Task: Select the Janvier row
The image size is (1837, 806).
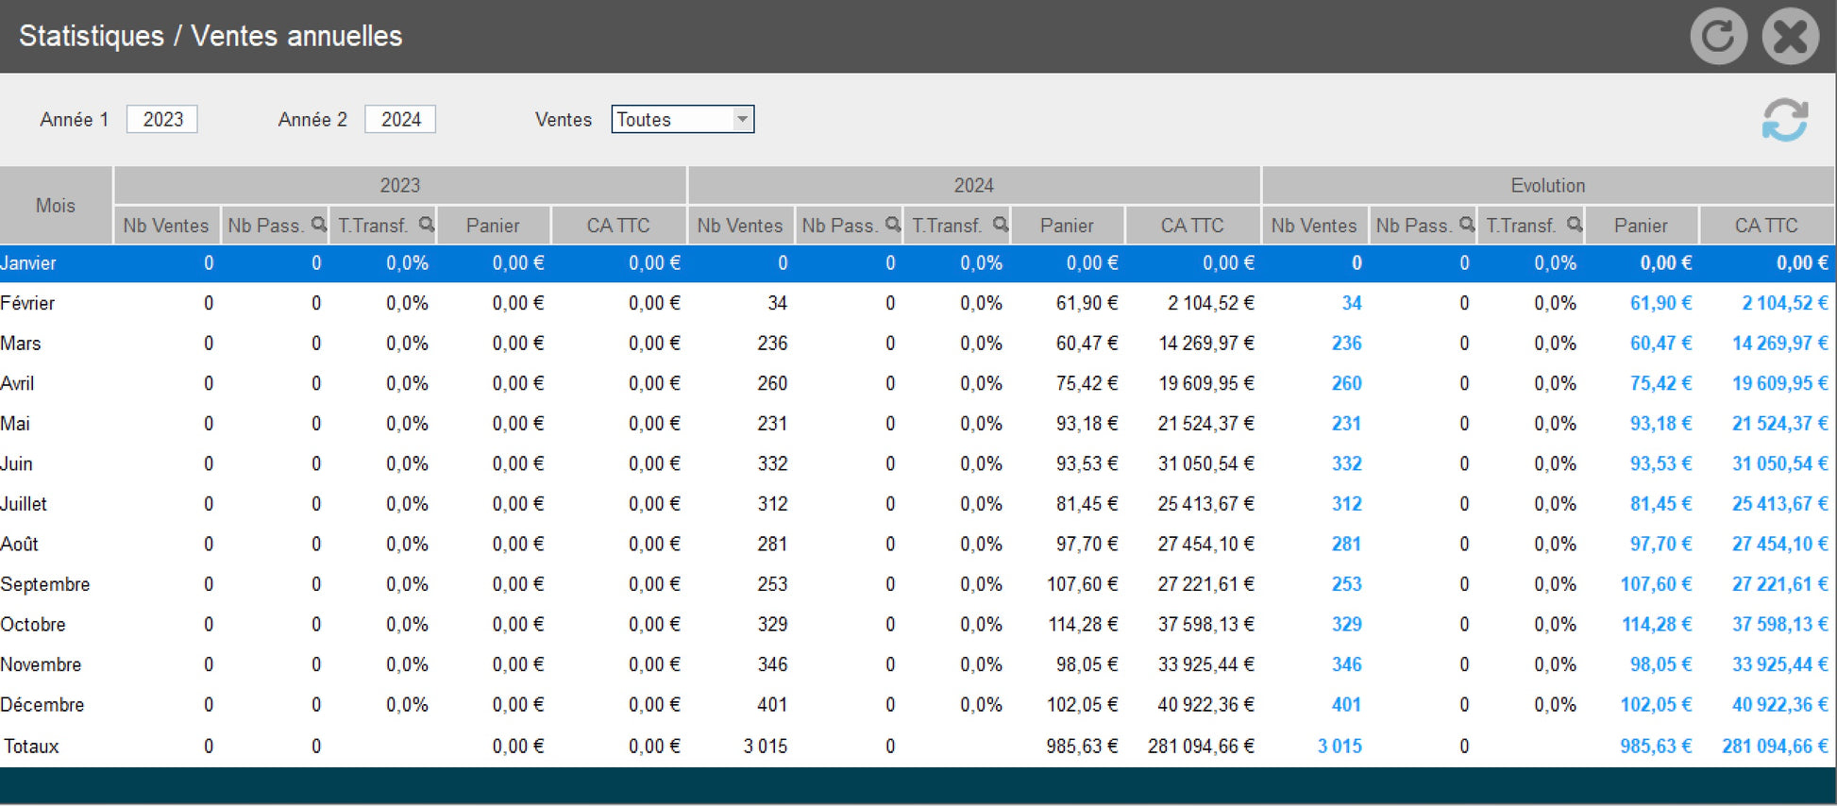Action: [x=918, y=263]
